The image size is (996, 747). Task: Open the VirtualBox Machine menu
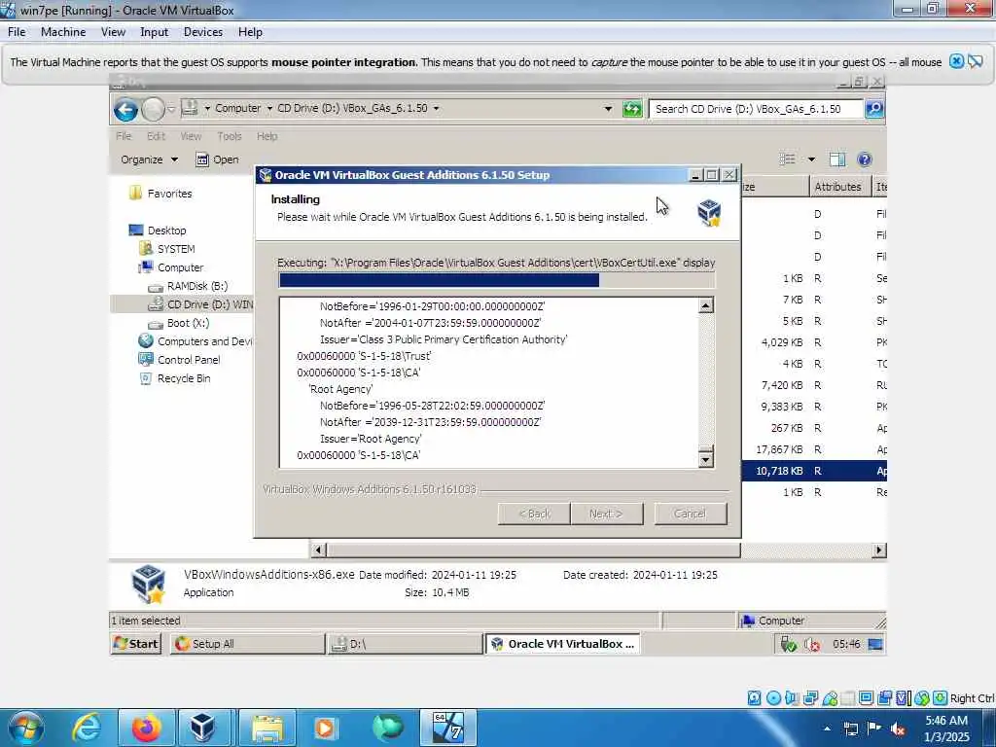[x=63, y=32]
